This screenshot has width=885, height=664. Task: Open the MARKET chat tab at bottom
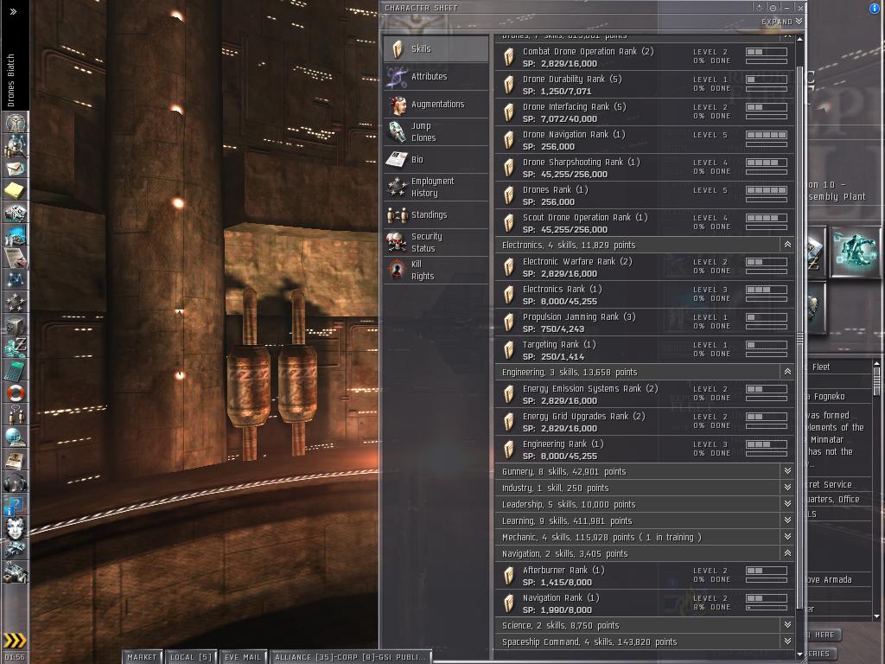143,657
